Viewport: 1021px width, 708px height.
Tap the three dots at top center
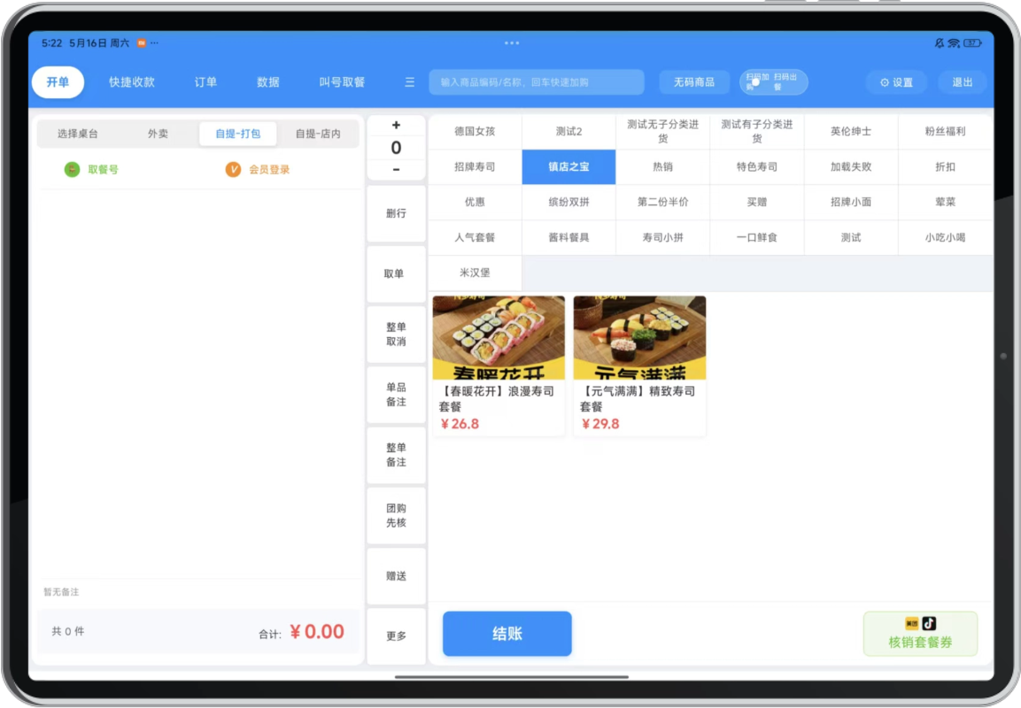tap(512, 43)
